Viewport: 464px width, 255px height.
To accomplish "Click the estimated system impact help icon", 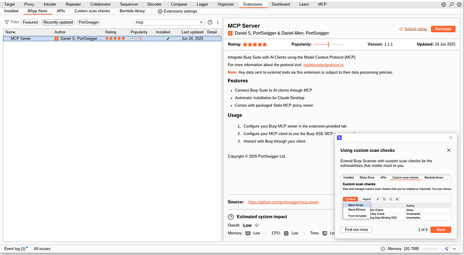I will pyautogui.click(x=231, y=217).
